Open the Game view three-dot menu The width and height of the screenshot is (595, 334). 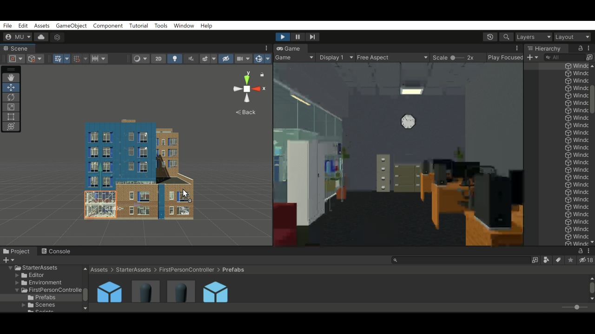516,48
